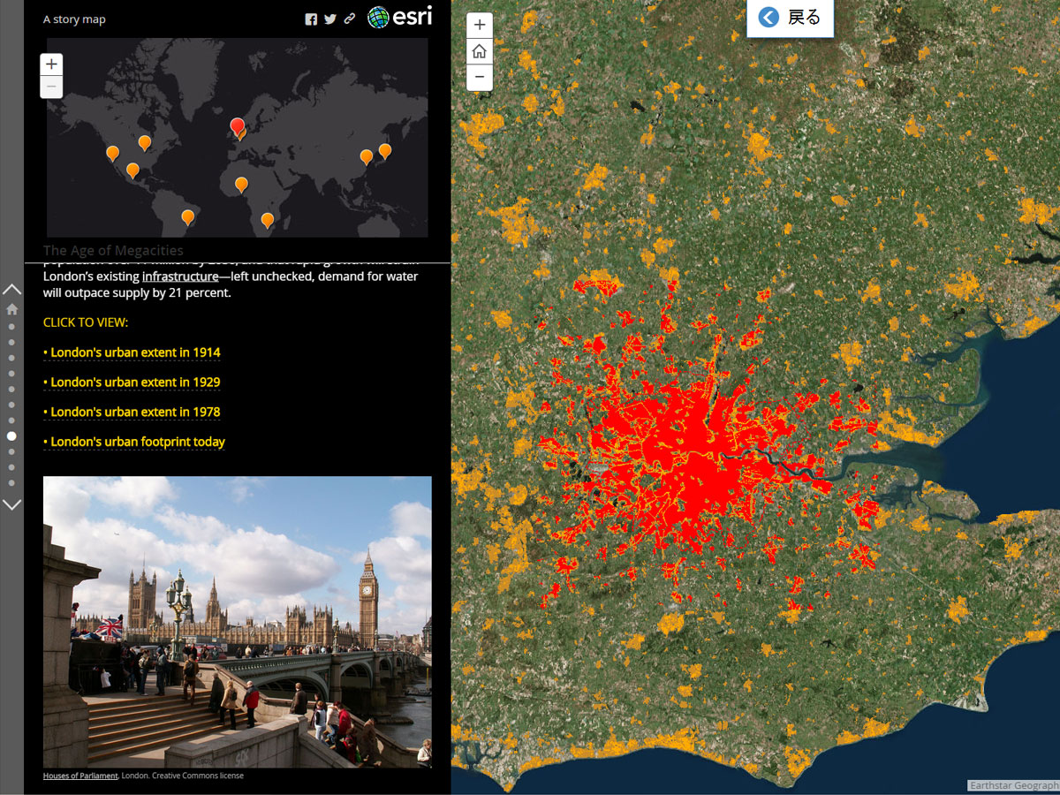Go to previous section with up chevron

tap(11, 289)
